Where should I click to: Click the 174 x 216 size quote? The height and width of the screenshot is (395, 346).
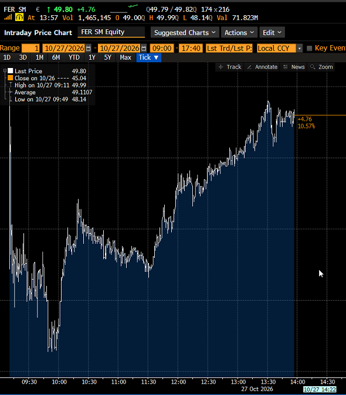point(215,9)
